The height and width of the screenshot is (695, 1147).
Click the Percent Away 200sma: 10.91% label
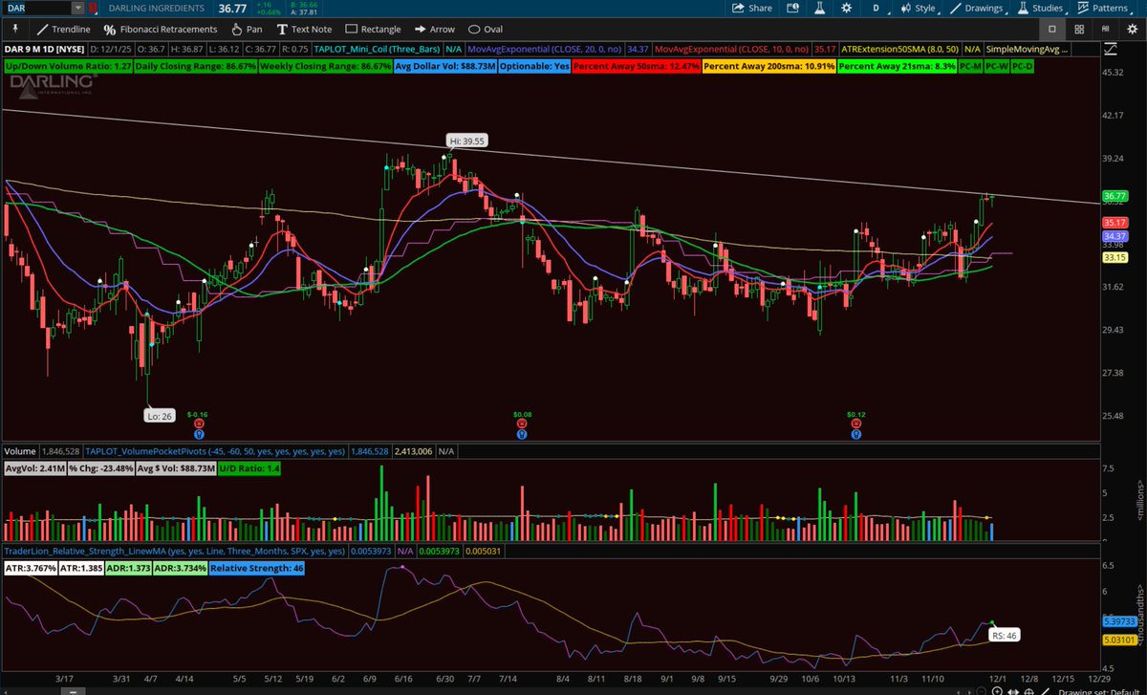(x=769, y=68)
